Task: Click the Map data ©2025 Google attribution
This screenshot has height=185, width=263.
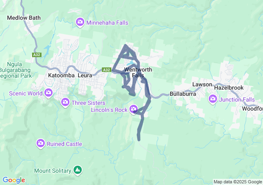Action: [x=238, y=182]
